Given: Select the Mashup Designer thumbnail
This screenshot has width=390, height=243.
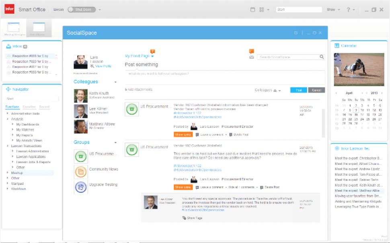Looking at the screenshot, I should 14,28.
